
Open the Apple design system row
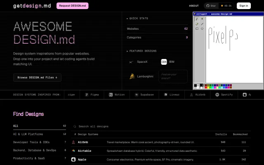pyautogui.click(x=161, y=160)
